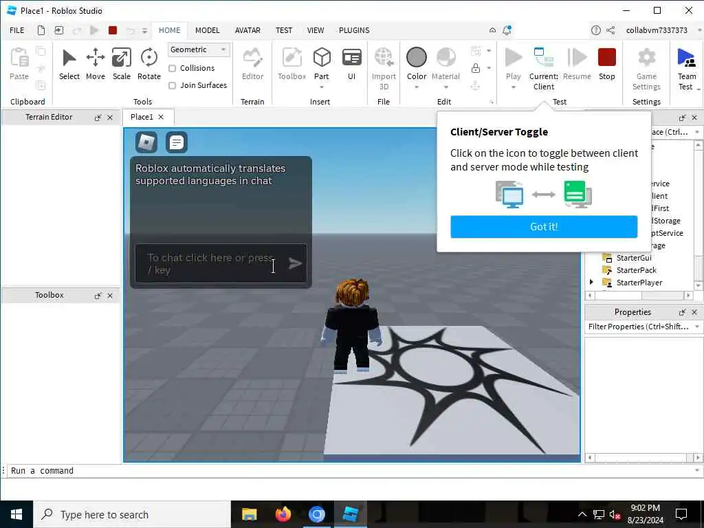Click the Play test icon
The width and height of the screenshot is (704, 528).
point(513,58)
